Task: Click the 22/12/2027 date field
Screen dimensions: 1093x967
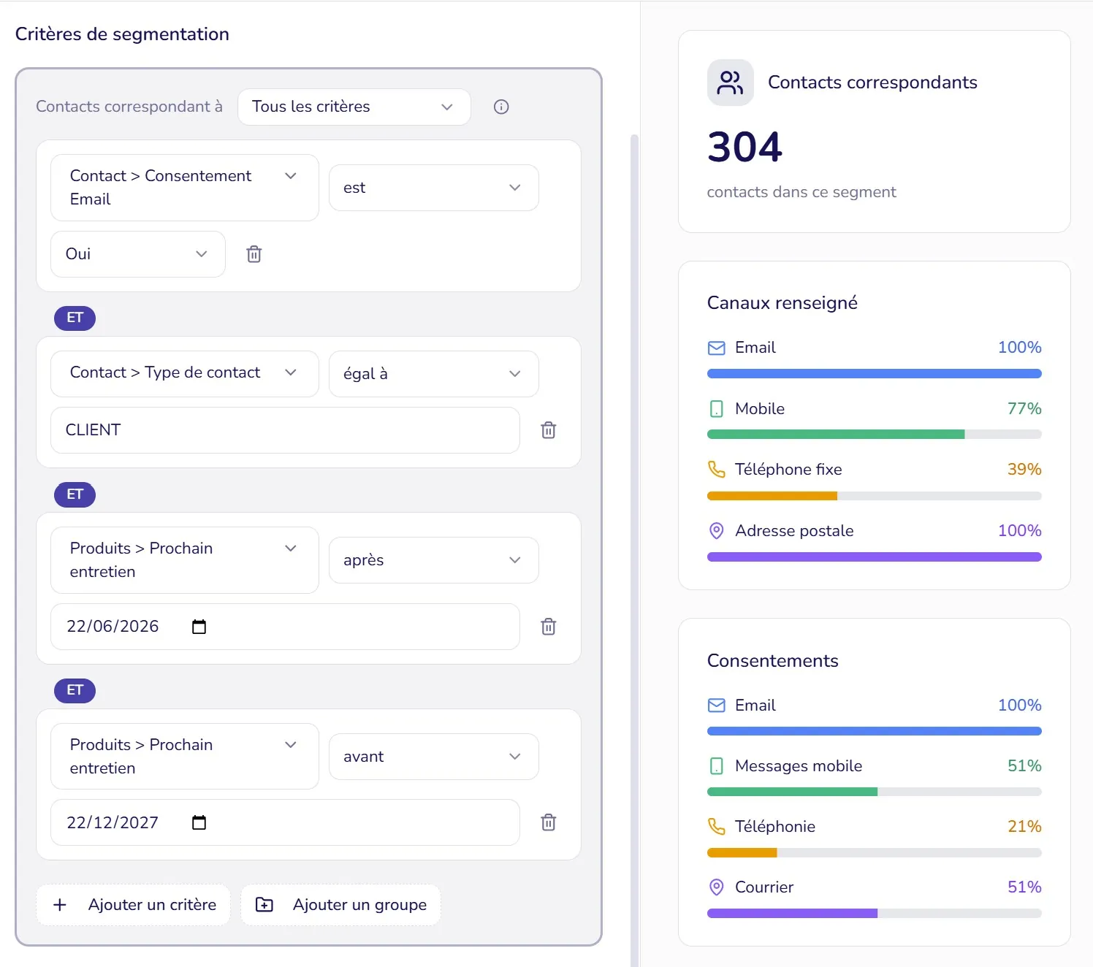Action: point(285,822)
